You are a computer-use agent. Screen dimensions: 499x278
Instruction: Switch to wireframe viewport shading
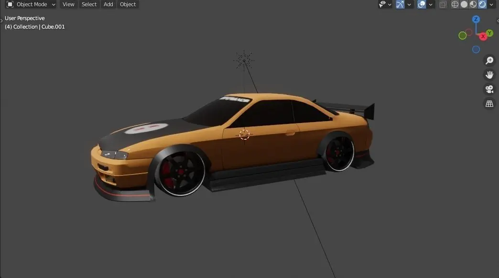(455, 4)
